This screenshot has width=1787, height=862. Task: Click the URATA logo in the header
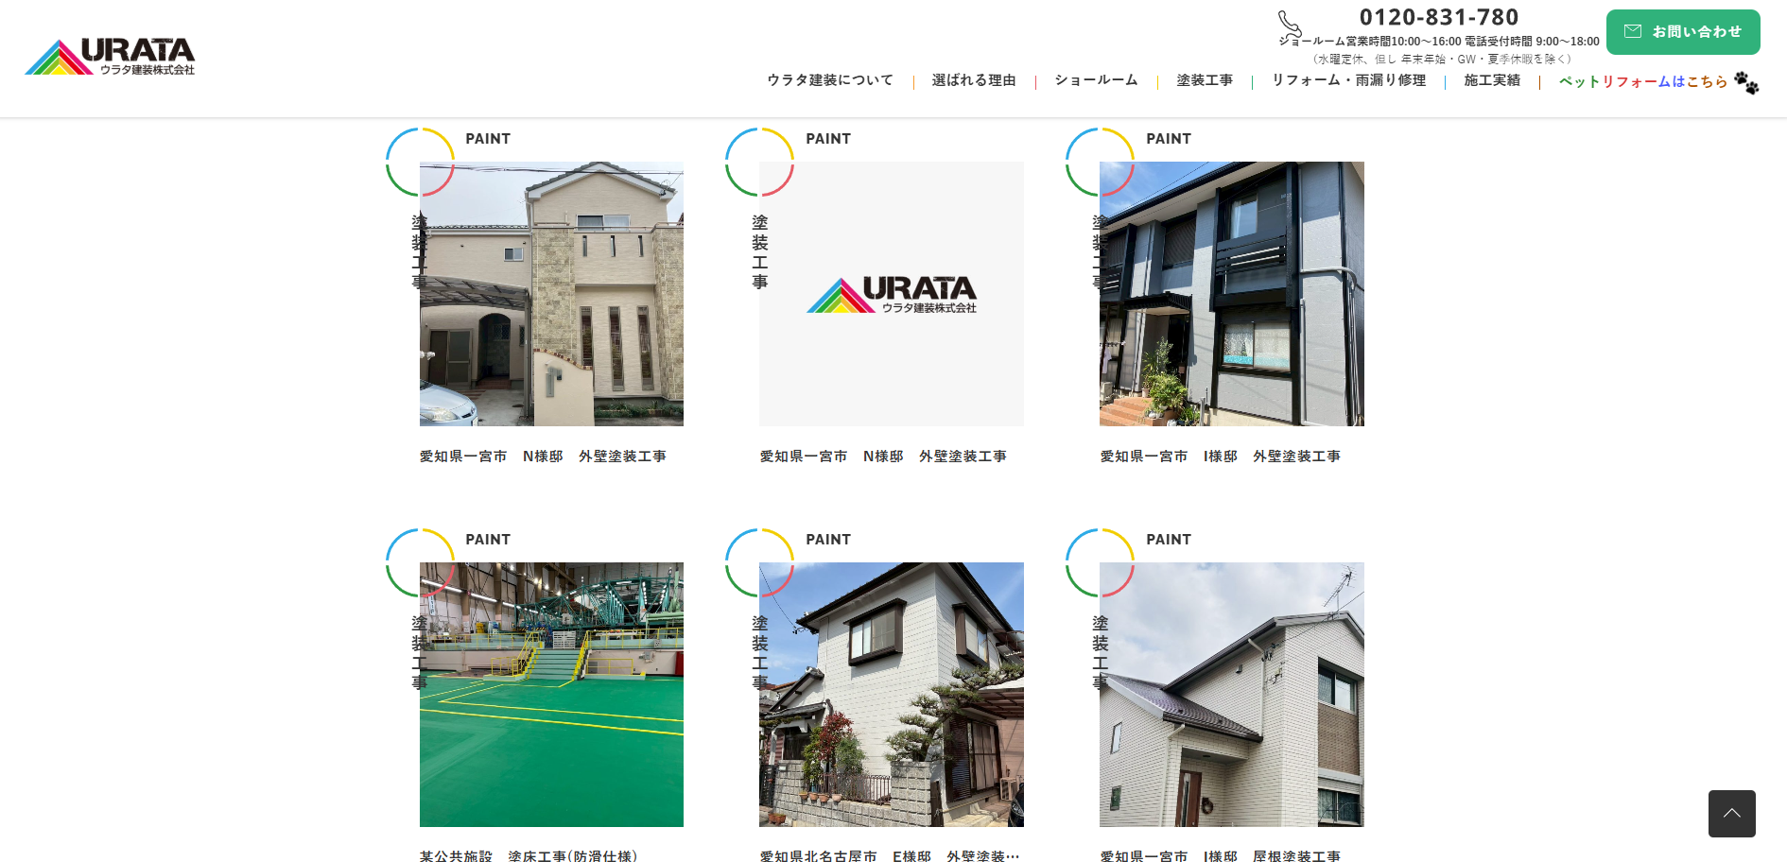tap(110, 57)
